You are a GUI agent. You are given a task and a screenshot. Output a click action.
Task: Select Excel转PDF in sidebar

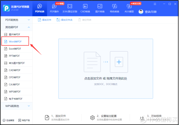click(x=17, y=49)
